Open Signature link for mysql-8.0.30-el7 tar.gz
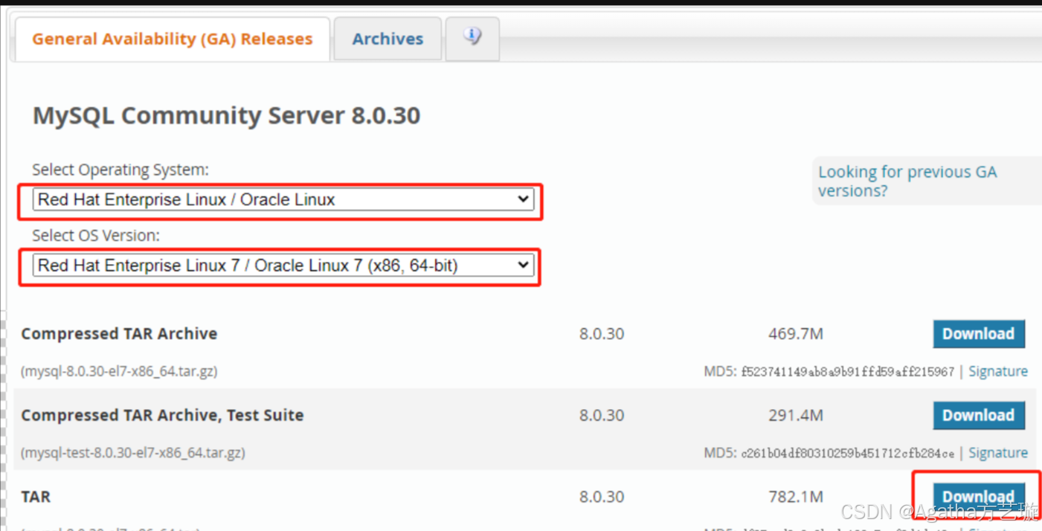1042x531 pixels. click(998, 371)
